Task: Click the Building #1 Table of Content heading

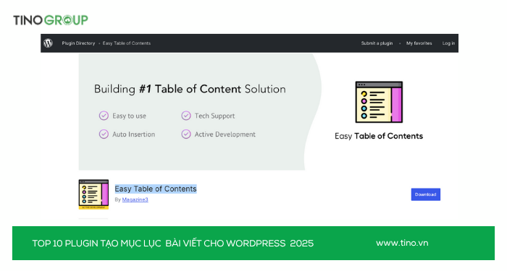Action: pyautogui.click(x=190, y=89)
